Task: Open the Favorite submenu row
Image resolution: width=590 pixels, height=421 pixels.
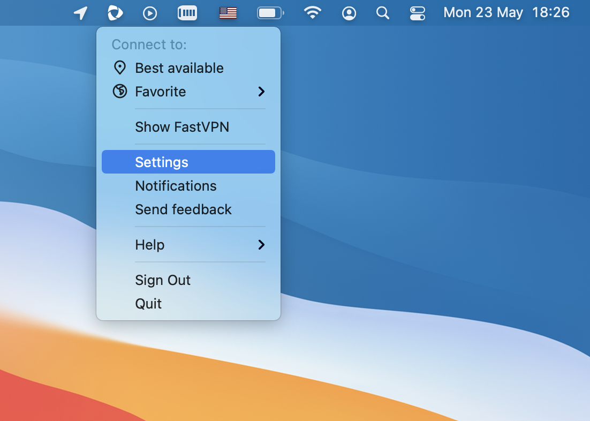Action: tap(188, 92)
